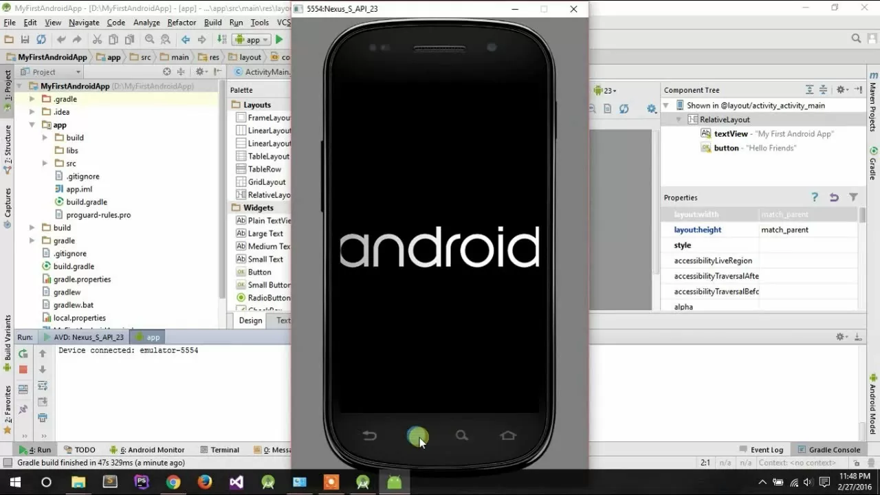Redo with the right curved arrow icon
The height and width of the screenshot is (495, 880).
pos(77,40)
